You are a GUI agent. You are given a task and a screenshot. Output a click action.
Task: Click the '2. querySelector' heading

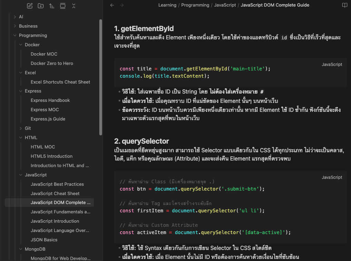141,141
